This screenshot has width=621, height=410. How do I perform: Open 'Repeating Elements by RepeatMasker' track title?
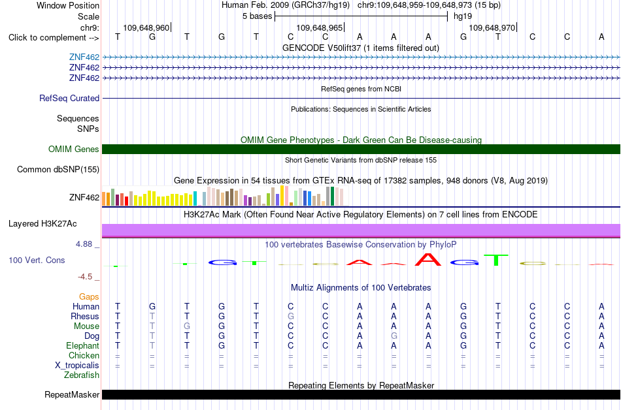(361, 385)
